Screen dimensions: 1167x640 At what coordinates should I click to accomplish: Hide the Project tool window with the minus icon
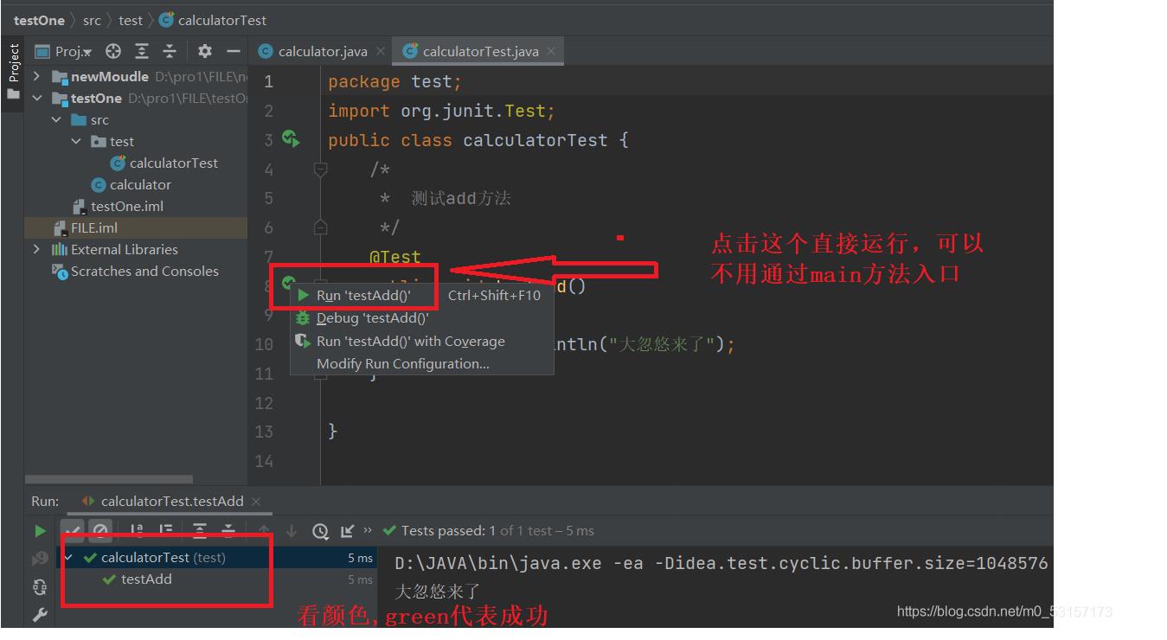tap(233, 51)
